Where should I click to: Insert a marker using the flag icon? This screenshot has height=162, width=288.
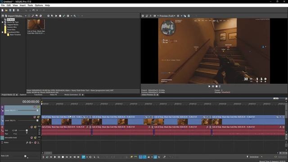[131, 157]
